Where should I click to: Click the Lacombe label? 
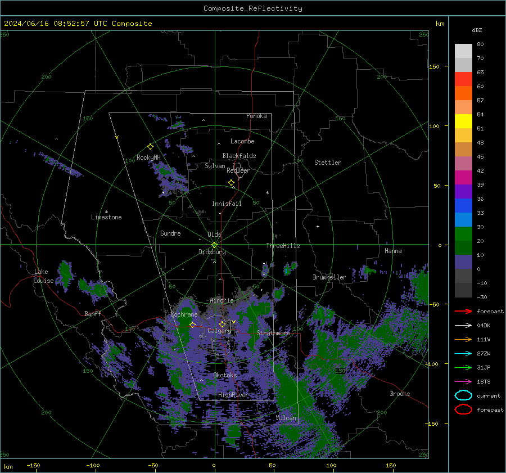click(242, 141)
